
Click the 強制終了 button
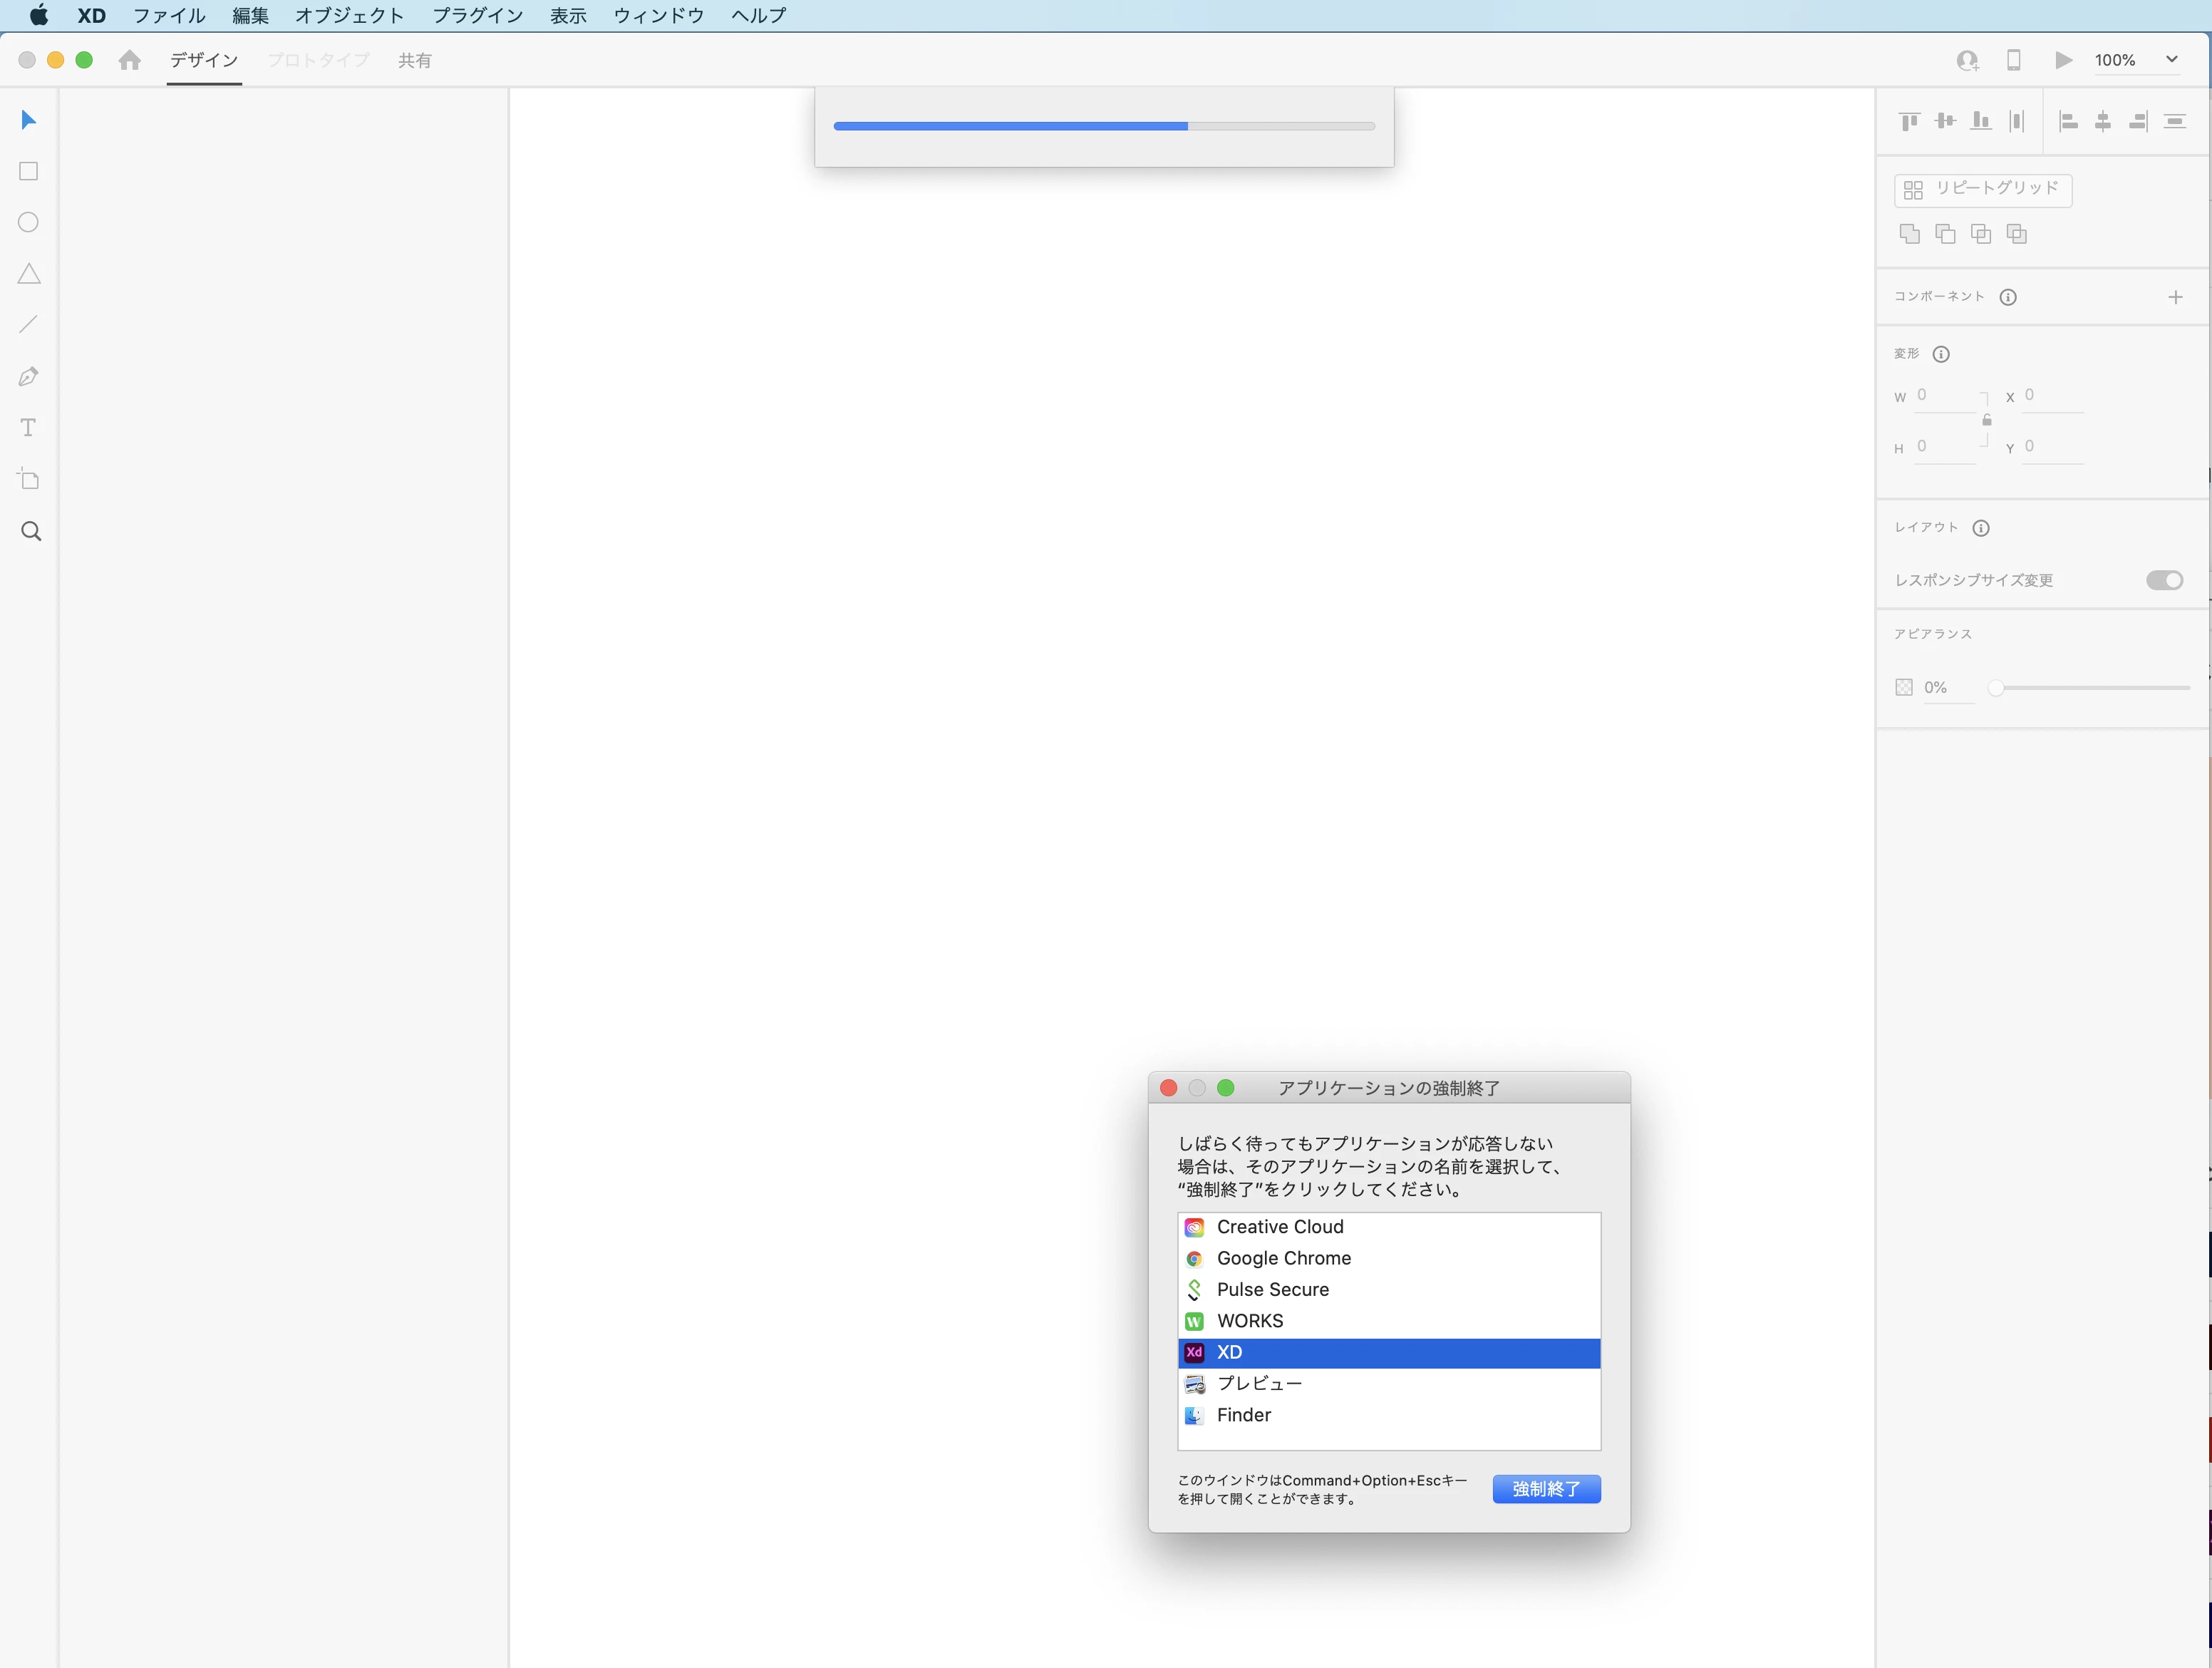click(x=1546, y=1489)
